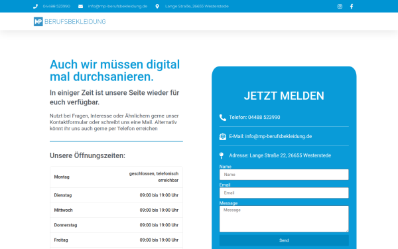This screenshot has width=398, height=249.
Task: Open the Facebook icon in top bar
Action: [x=352, y=7]
